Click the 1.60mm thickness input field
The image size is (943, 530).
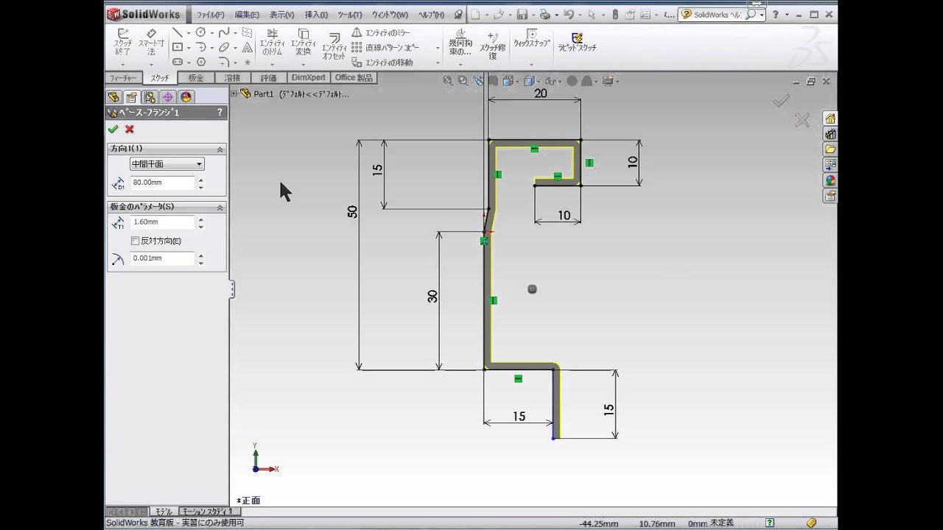[162, 222]
